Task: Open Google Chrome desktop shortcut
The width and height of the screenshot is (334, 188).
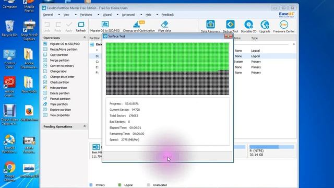Action: 9,172
